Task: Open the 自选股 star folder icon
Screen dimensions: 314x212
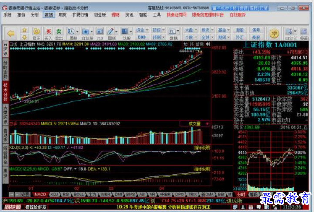Action: pyautogui.click(x=86, y=32)
